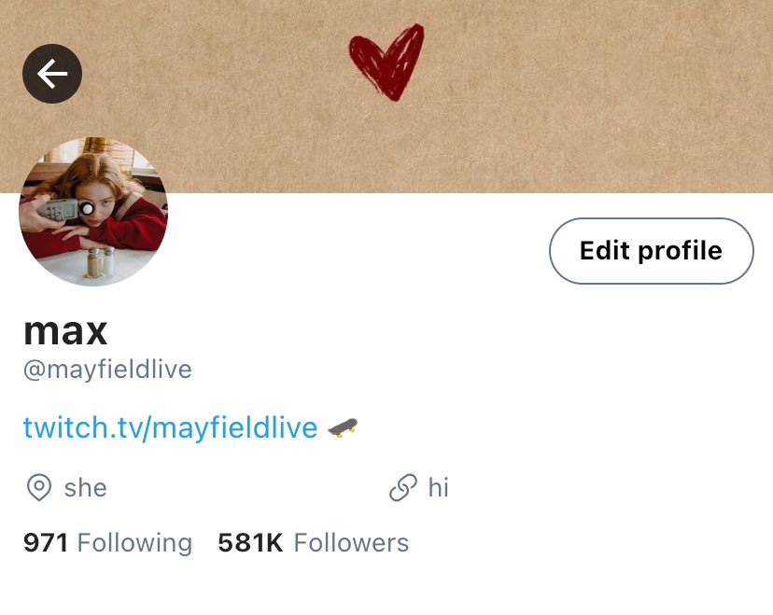
Task: Open the round profile photo
Action: click(x=93, y=212)
